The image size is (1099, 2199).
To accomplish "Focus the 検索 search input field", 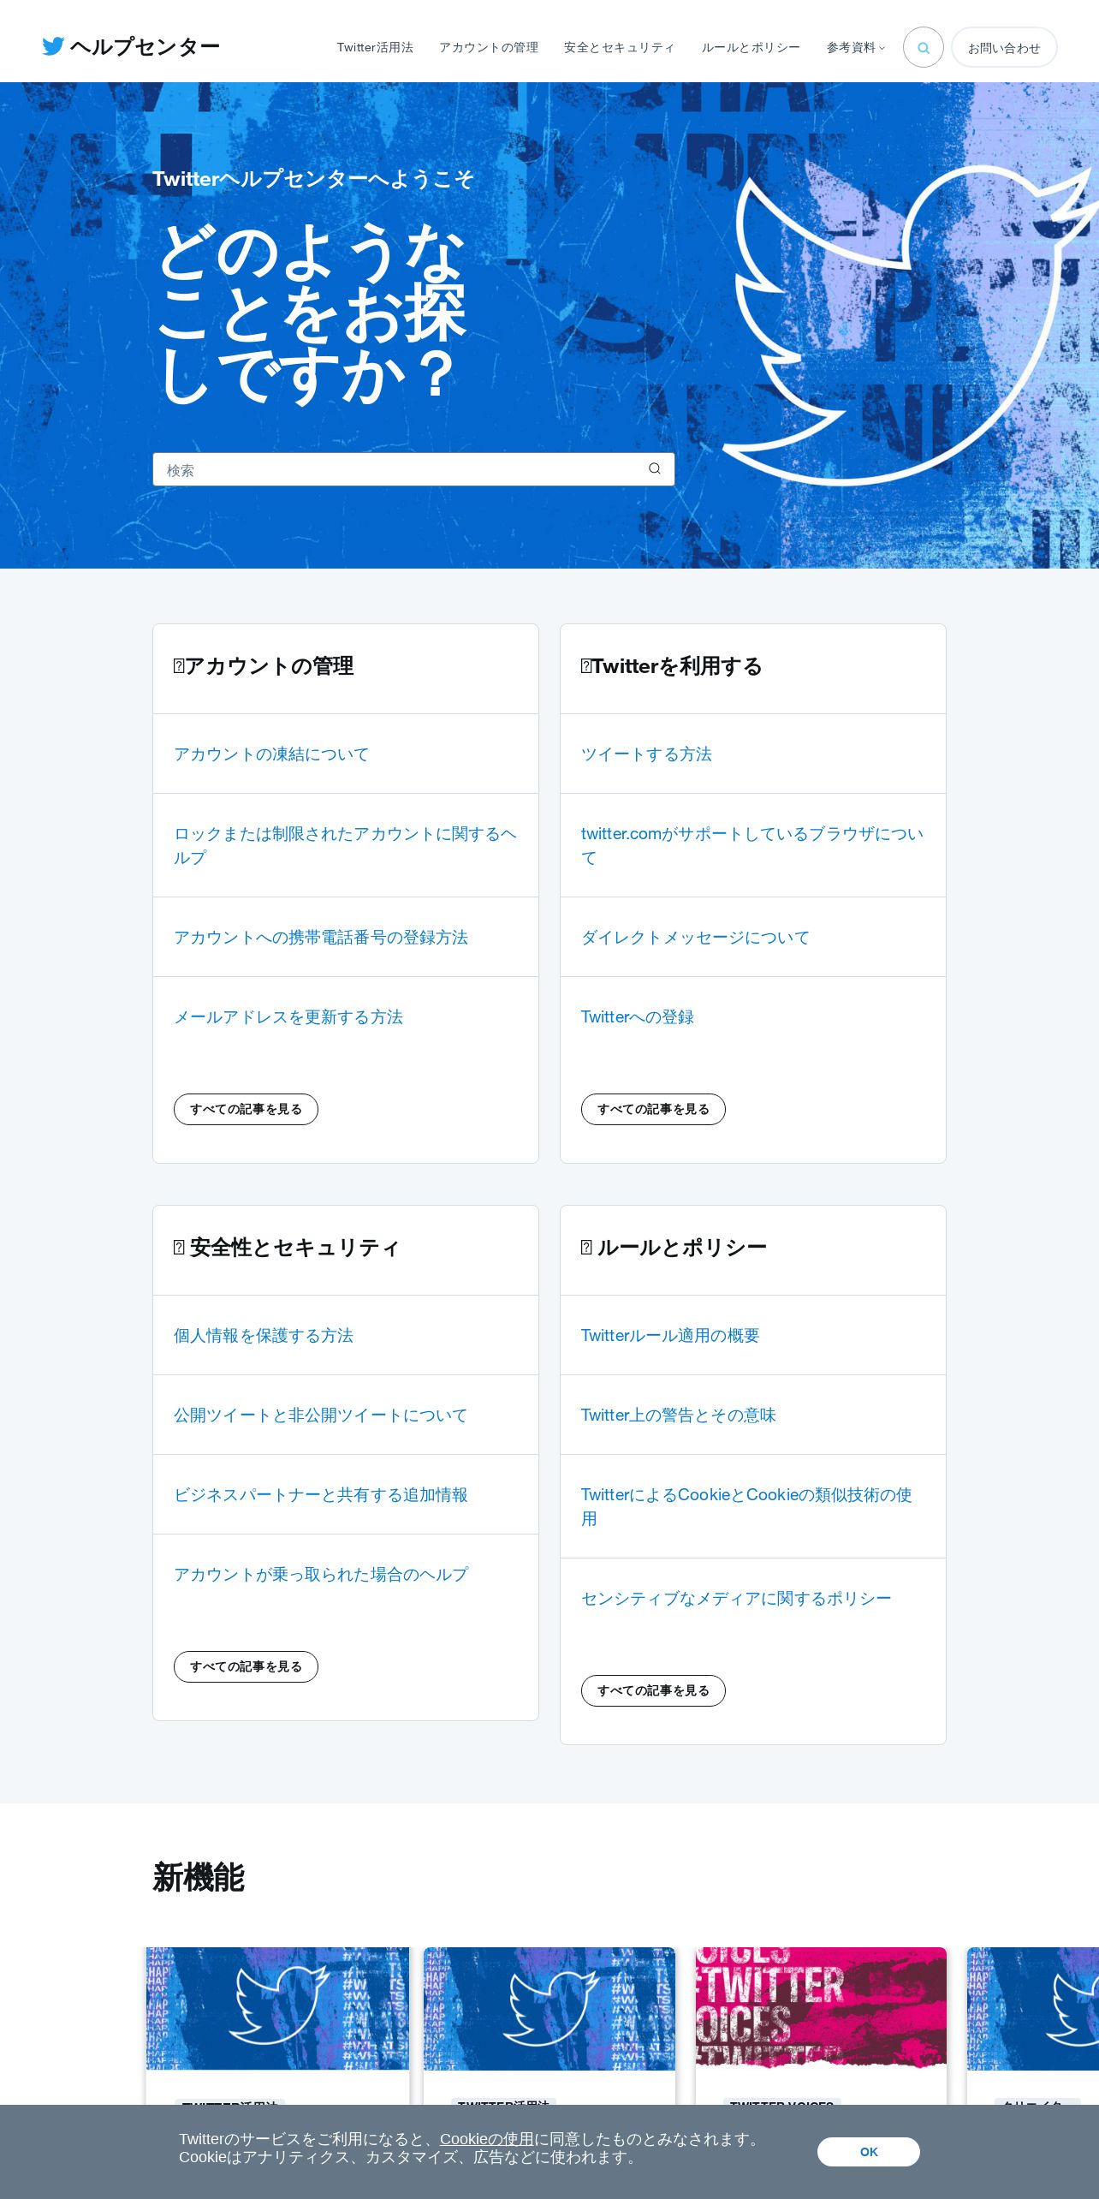I will pos(413,469).
